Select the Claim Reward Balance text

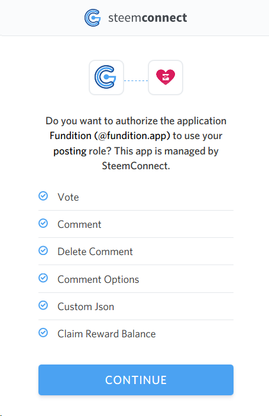coord(106,334)
